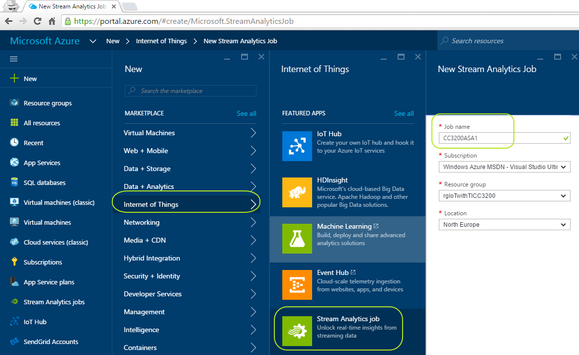Expand Data + Storage marketplace category
Viewport: 579px width, 355px height.
(190, 169)
